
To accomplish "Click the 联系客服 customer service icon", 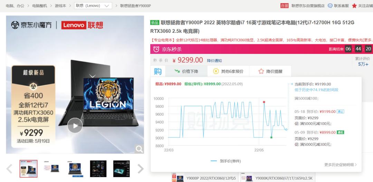I will point(330,6).
